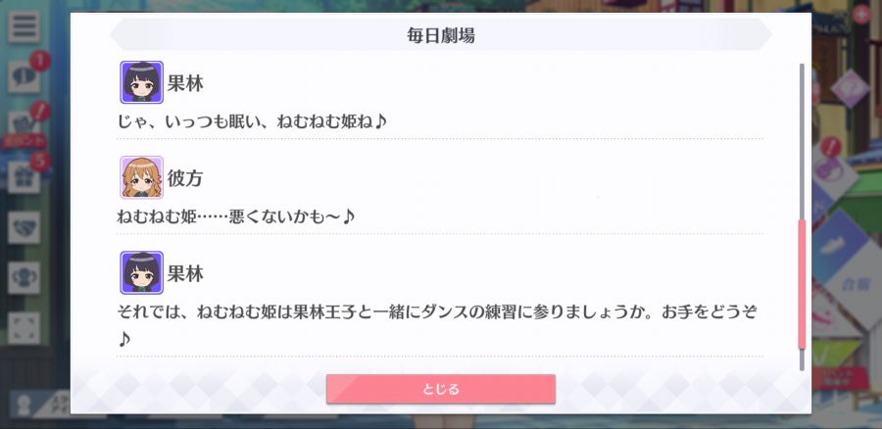This screenshot has width=882, height=429.
Task: Click the 毎日劇場 title header
Action: (x=440, y=35)
